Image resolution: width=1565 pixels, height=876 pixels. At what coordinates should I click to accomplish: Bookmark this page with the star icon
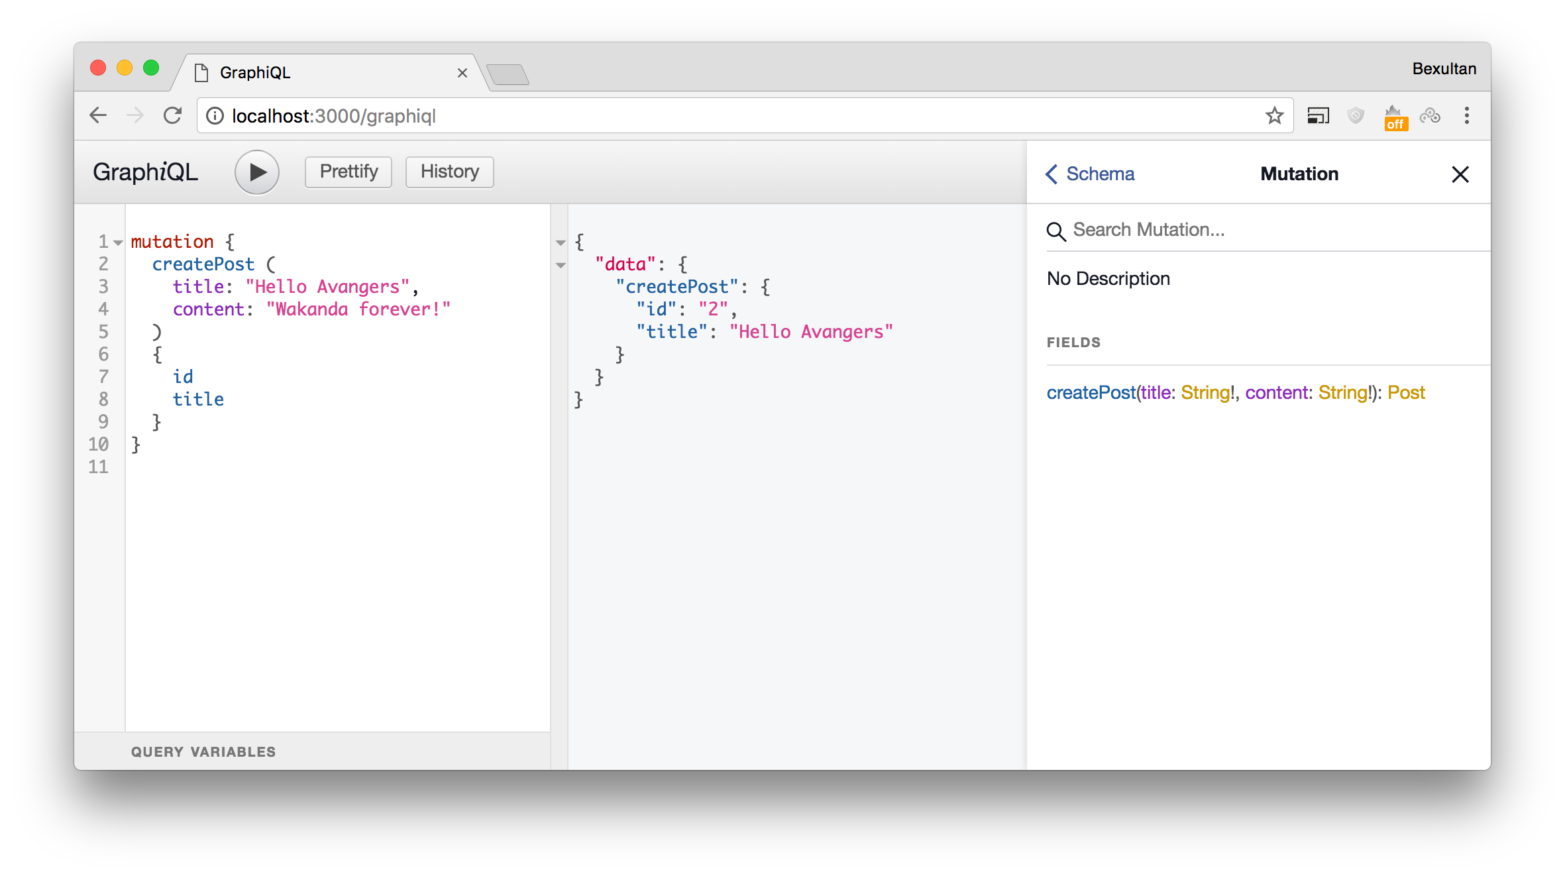click(x=1274, y=116)
